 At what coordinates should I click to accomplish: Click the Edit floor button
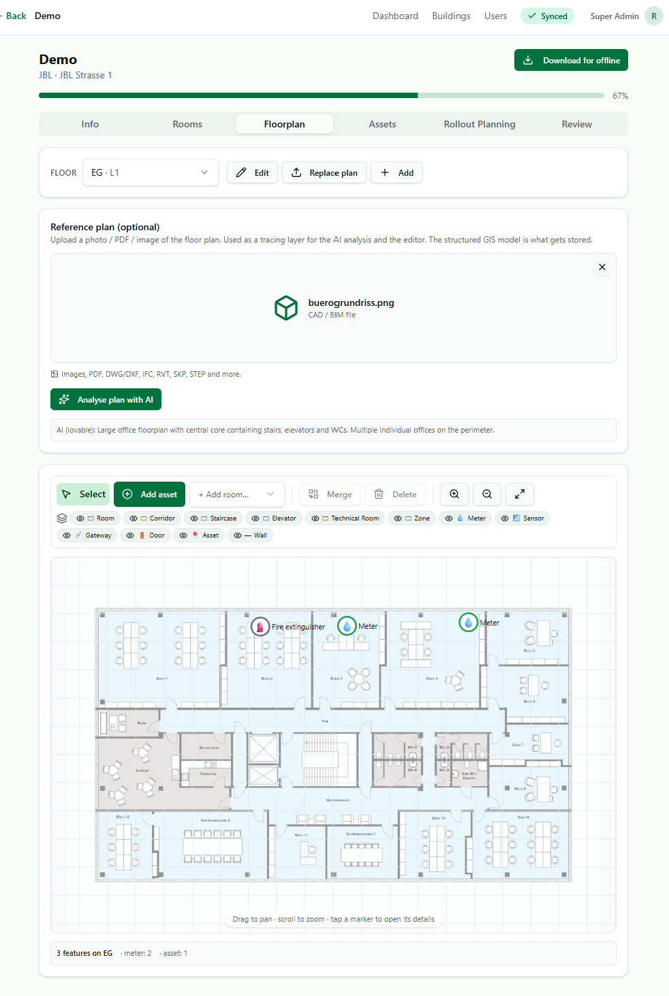coord(252,172)
